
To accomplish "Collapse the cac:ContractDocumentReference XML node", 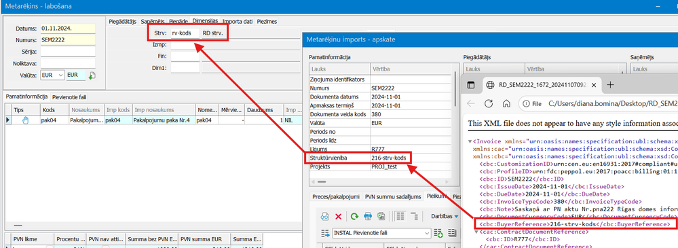I will coord(476,232).
